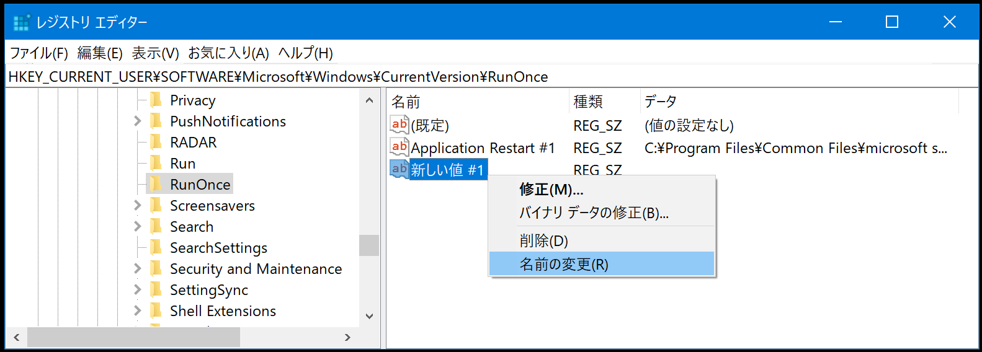
Task: Click the SettingSync folder icon
Action: point(156,289)
